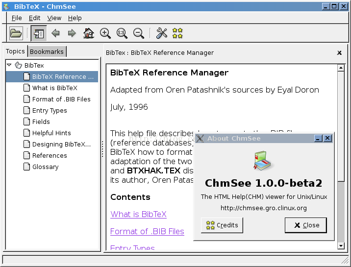Click page icon beside 'Fields'

pyautogui.click(x=26, y=121)
